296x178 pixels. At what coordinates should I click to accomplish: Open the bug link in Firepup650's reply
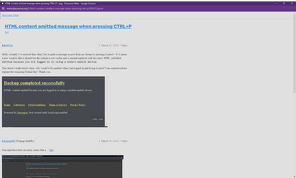point(51,150)
